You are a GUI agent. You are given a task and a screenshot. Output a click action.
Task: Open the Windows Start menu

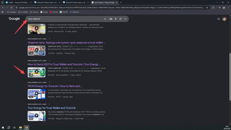[3, 127]
